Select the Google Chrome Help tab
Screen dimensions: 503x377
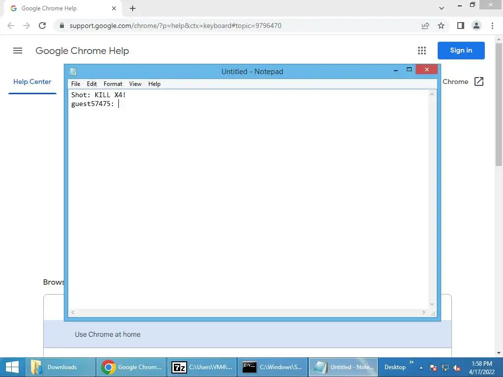[x=62, y=8]
